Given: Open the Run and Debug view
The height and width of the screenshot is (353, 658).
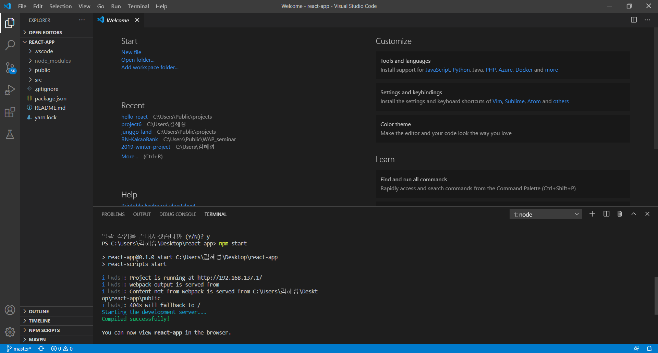Looking at the screenshot, I should point(10,90).
